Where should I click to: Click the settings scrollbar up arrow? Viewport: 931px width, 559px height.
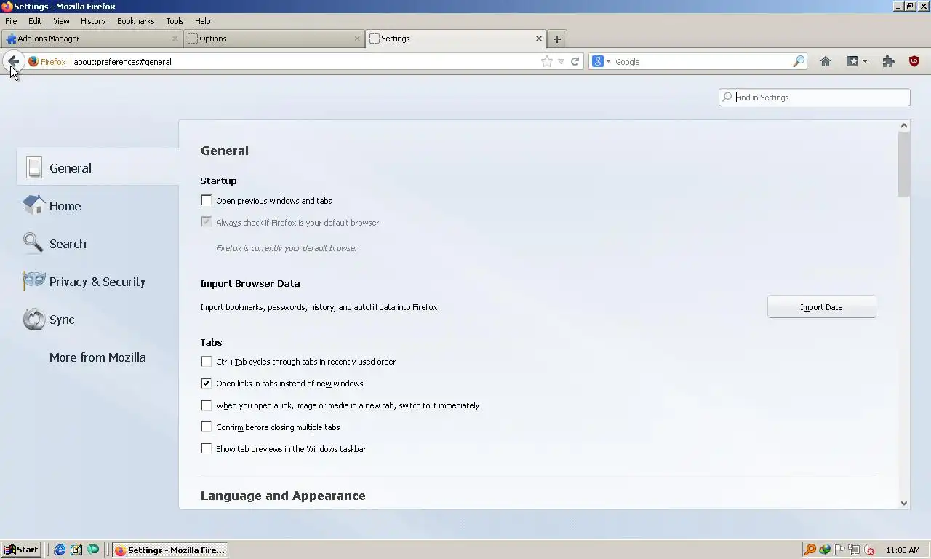pyautogui.click(x=904, y=126)
